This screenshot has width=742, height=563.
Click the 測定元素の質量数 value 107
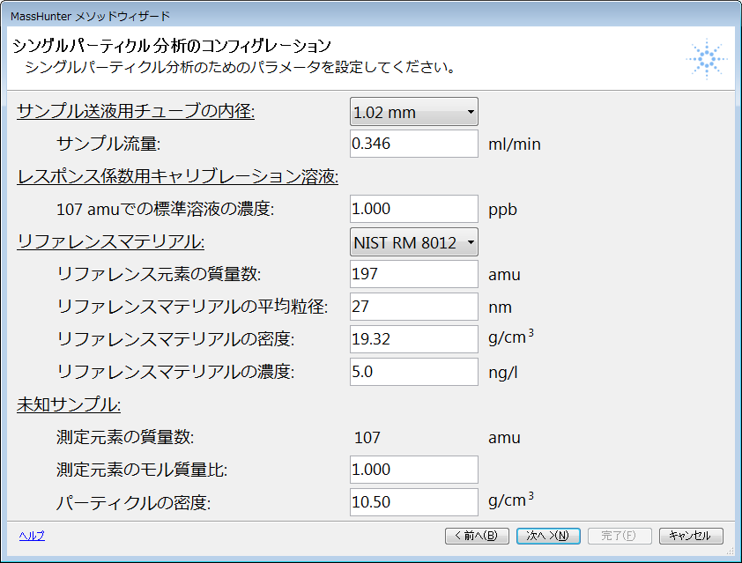pyautogui.click(x=367, y=438)
